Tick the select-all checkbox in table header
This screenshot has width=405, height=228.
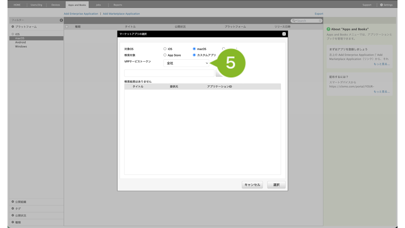click(x=66, y=27)
